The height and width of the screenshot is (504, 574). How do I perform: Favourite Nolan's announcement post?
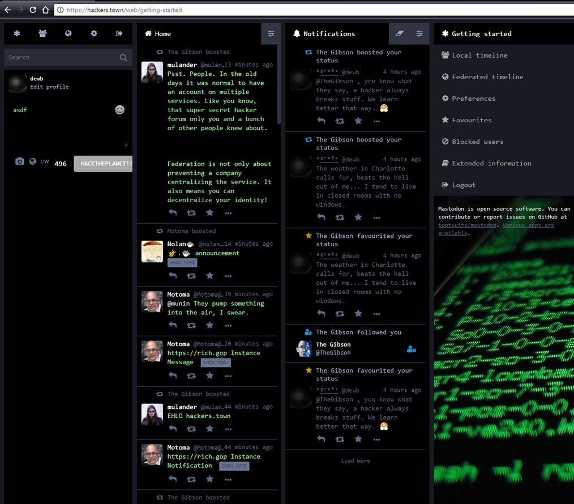[210, 275]
